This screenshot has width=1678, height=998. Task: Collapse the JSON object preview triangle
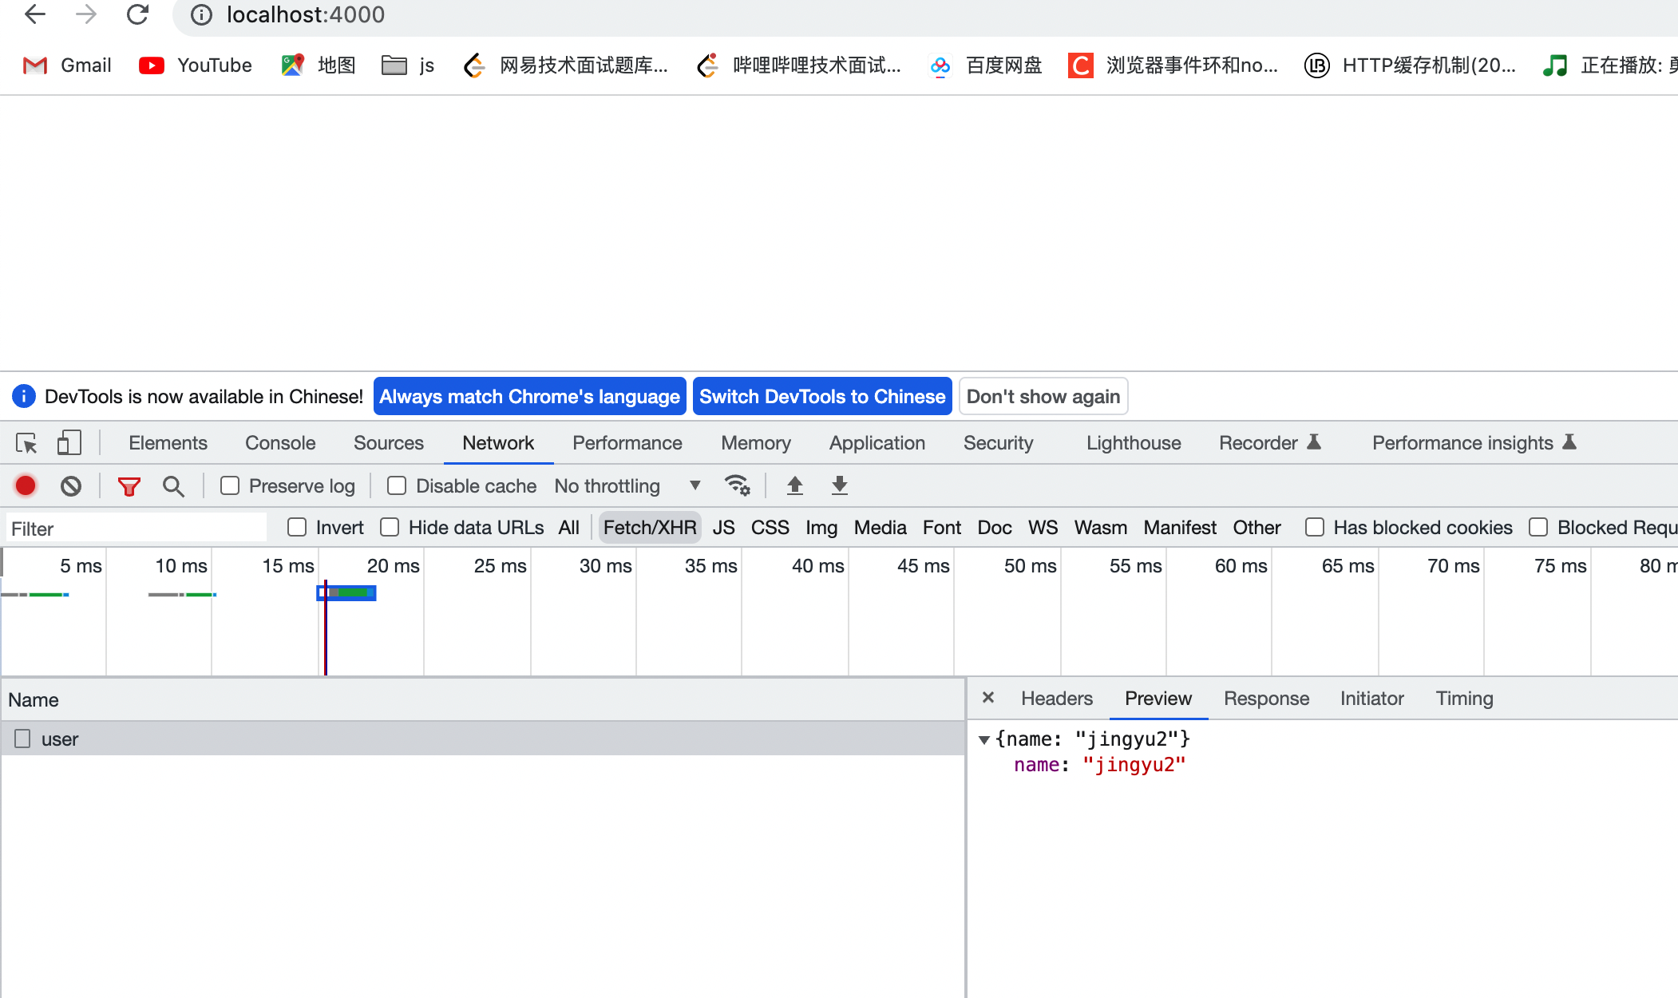click(x=984, y=739)
